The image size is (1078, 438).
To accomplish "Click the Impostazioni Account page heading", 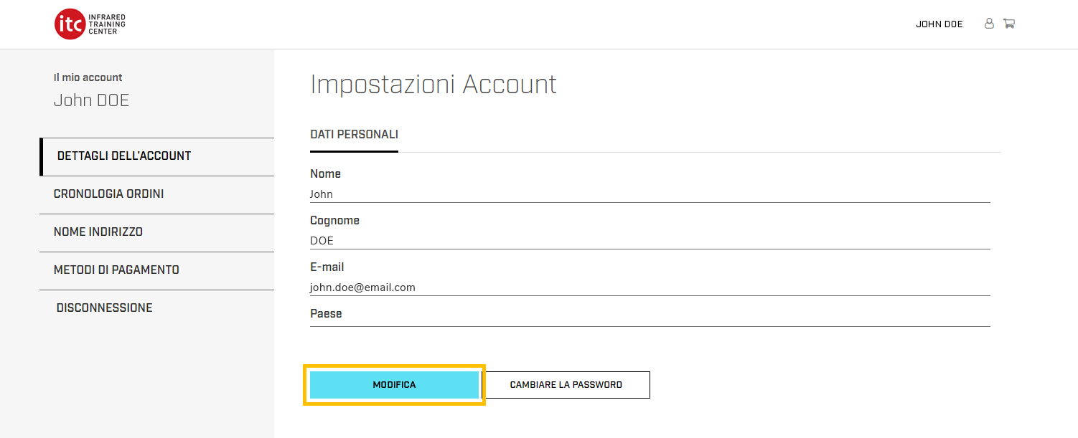I will pos(433,85).
